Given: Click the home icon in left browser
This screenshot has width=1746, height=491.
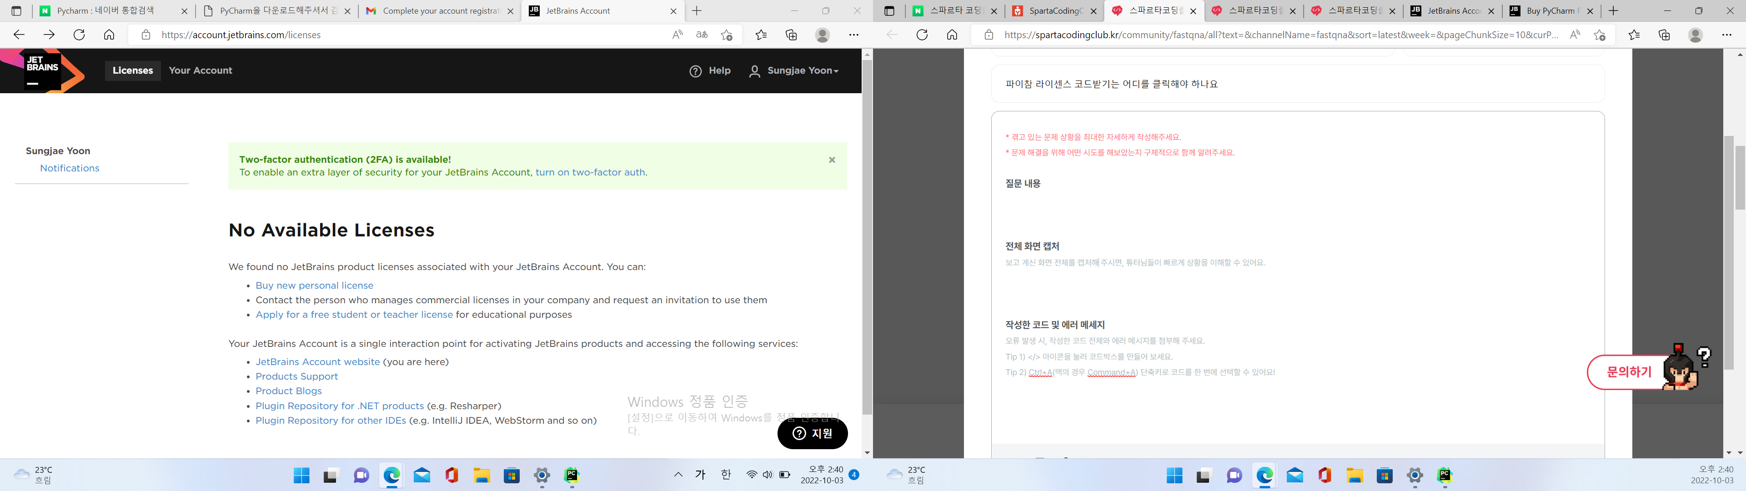Looking at the screenshot, I should [x=109, y=35].
